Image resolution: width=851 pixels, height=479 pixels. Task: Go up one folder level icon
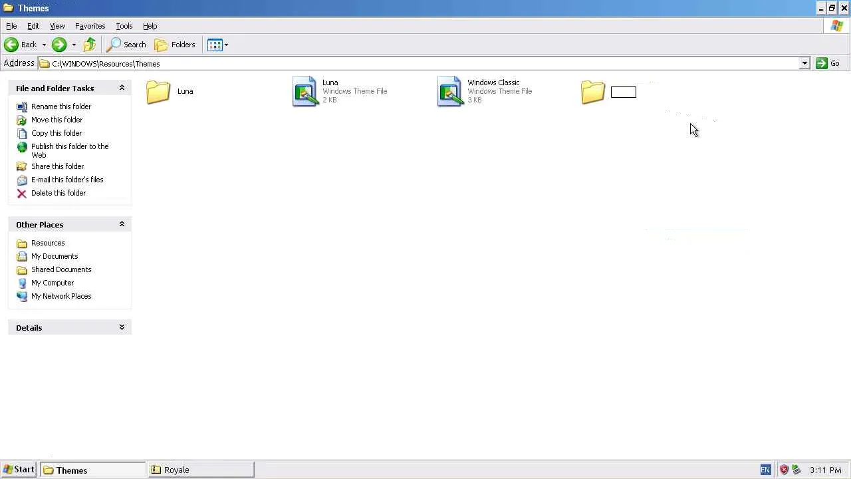[x=90, y=45]
